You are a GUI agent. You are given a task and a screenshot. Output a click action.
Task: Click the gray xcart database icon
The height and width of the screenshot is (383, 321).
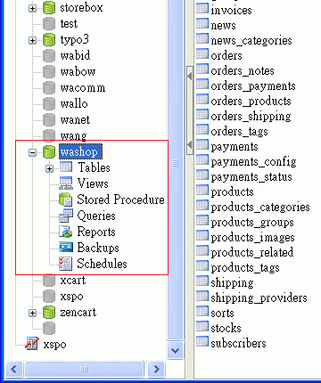pos(49,281)
